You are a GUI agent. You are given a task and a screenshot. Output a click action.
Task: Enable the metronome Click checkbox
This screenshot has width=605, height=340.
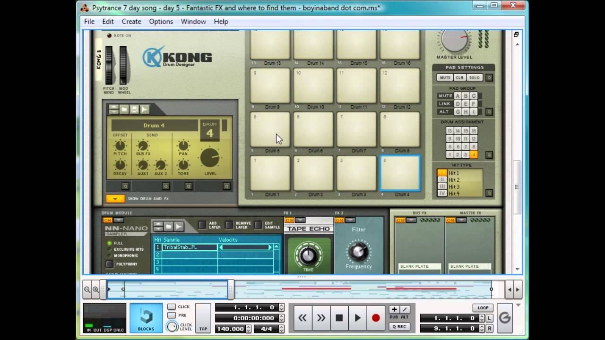point(172,307)
